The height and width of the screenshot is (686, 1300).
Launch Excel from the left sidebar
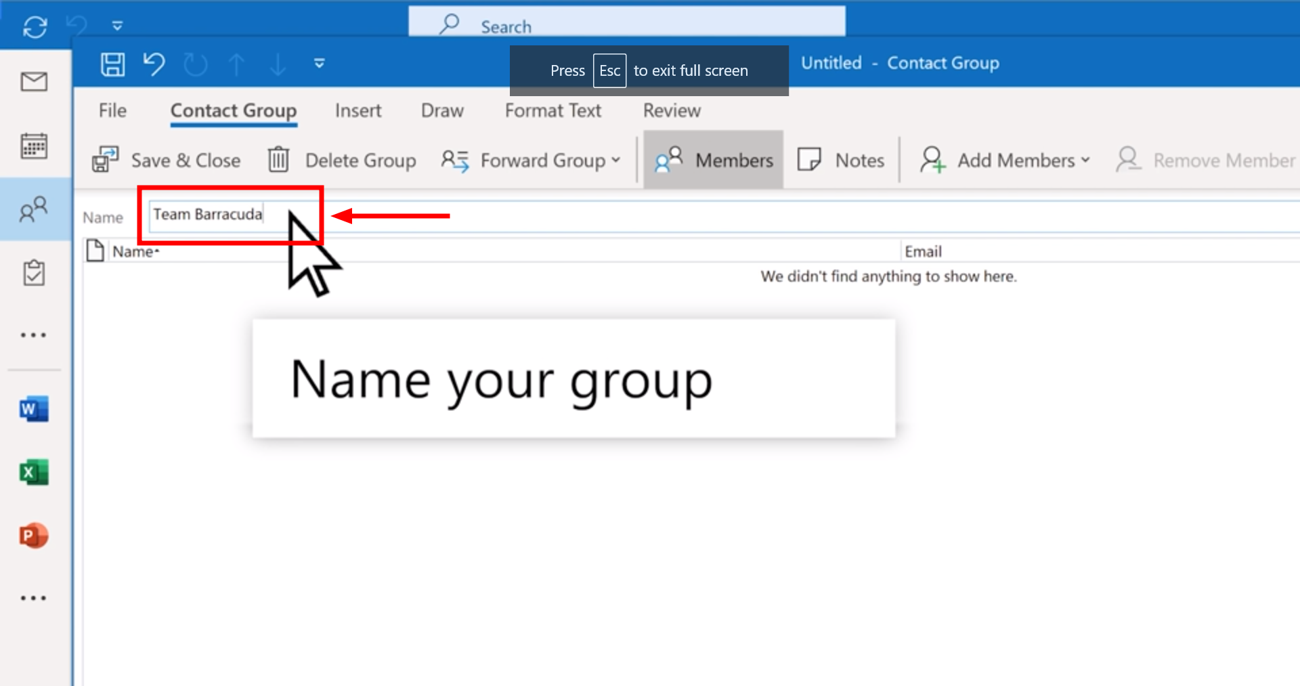[x=35, y=472]
